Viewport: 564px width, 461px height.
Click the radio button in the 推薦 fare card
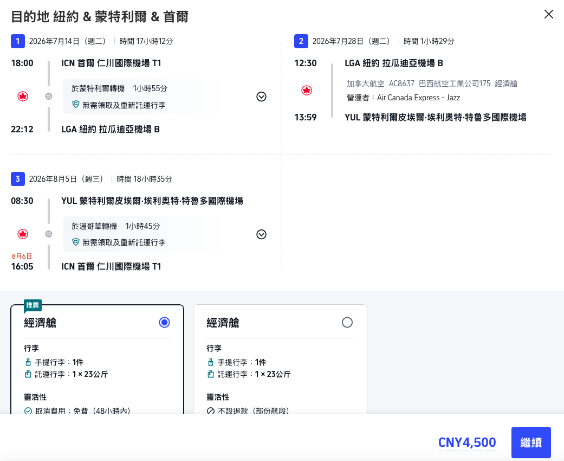tap(164, 323)
